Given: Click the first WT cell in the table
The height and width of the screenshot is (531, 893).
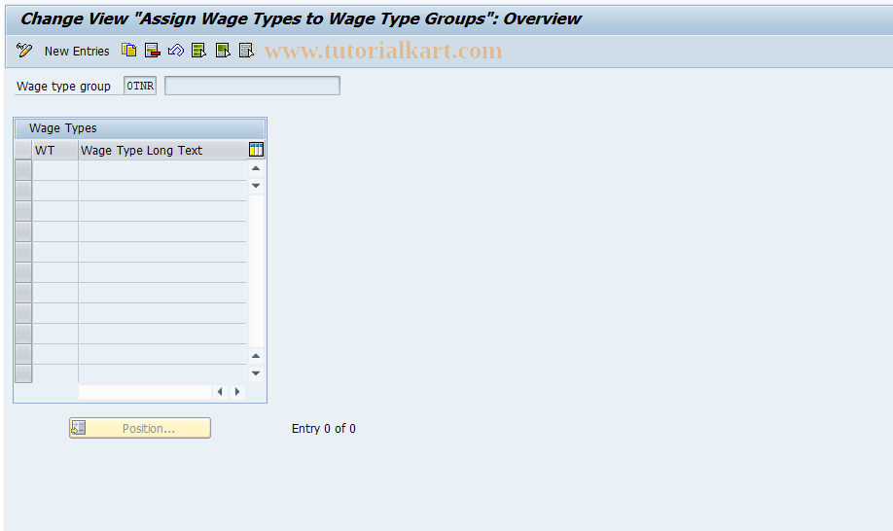Looking at the screenshot, I should click(x=55, y=170).
